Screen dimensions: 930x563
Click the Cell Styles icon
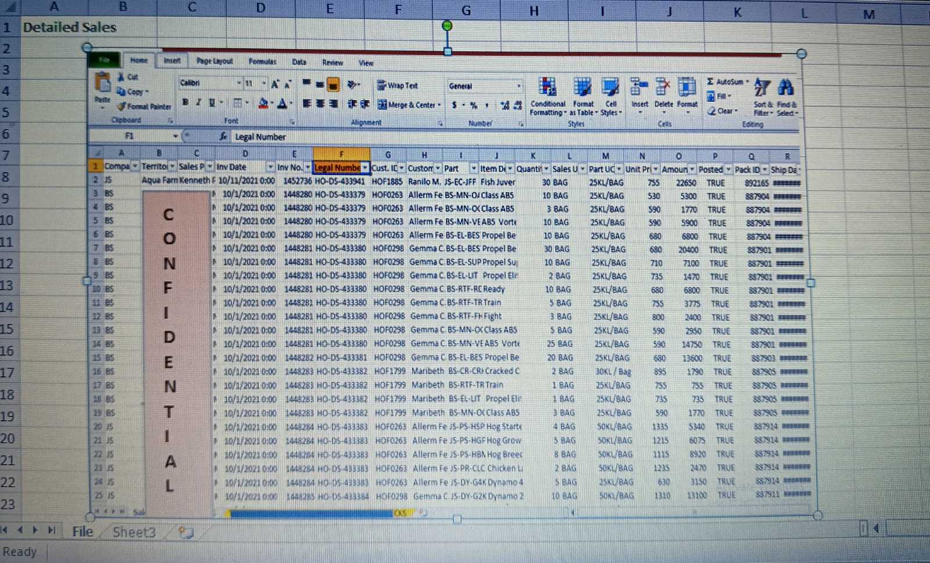click(x=610, y=87)
